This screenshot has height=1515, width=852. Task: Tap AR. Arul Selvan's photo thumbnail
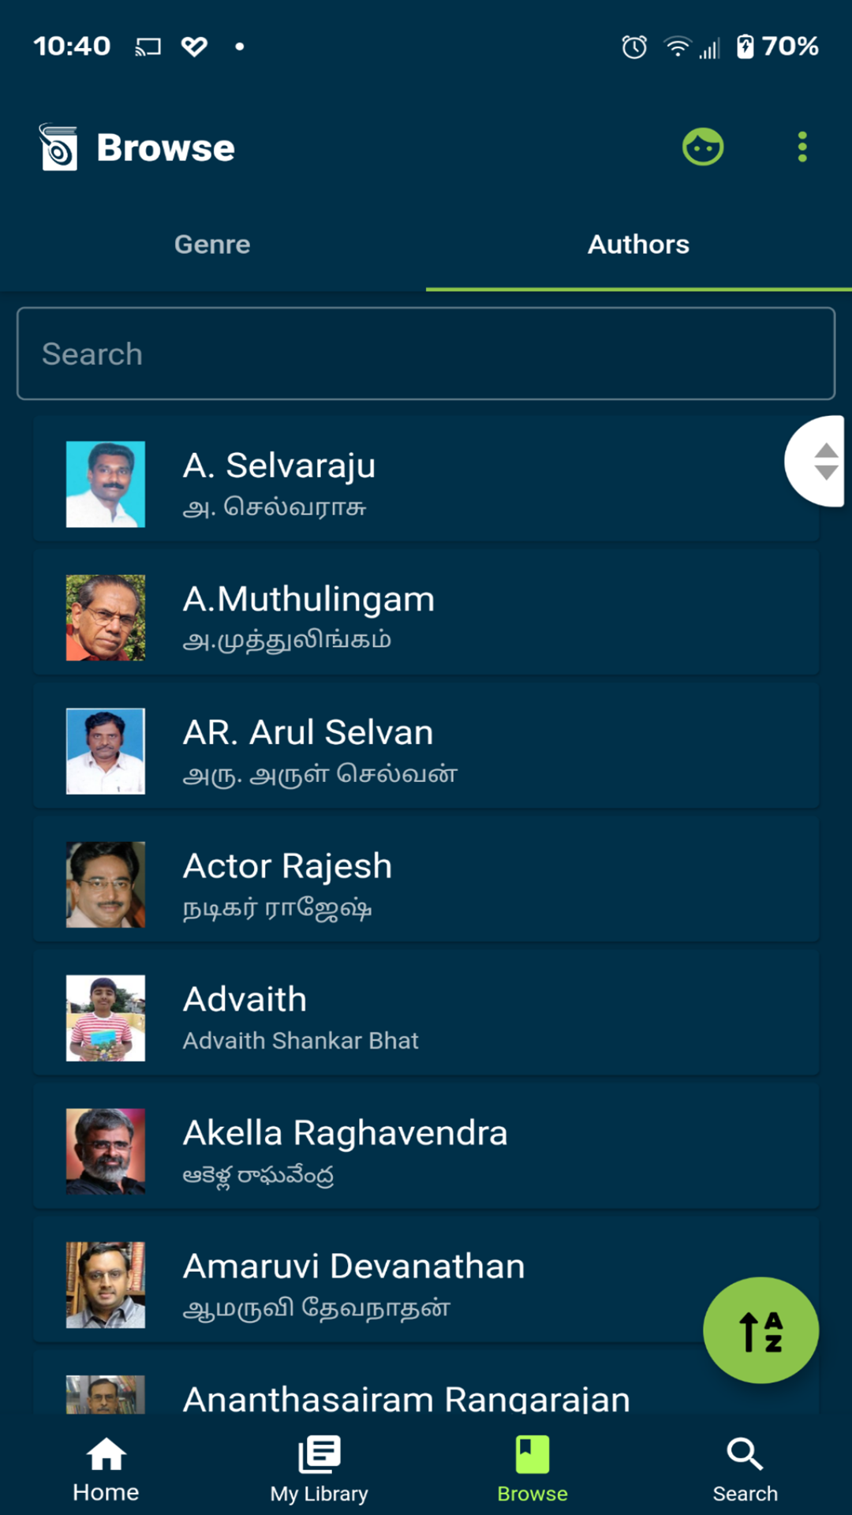106,750
